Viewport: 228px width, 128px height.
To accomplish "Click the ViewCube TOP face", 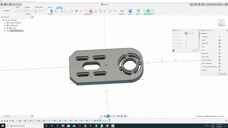I will pyautogui.click(x=221, y=21).
